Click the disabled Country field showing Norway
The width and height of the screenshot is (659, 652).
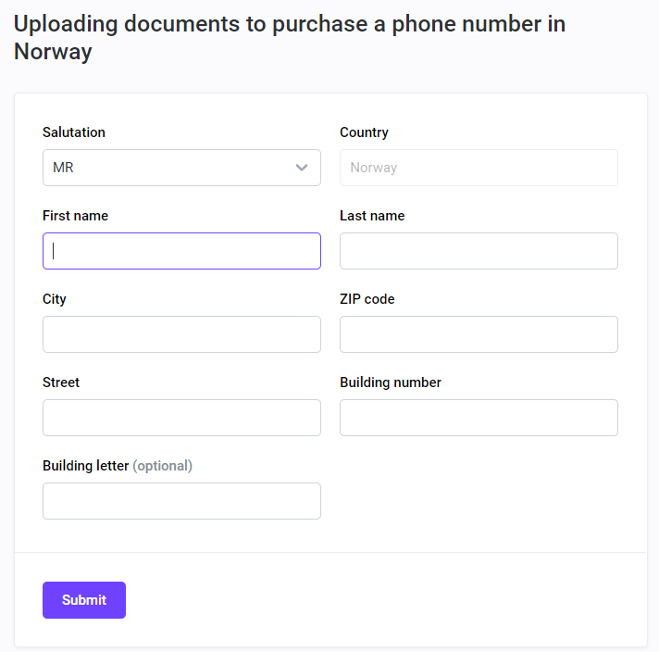[x=479, y=168]
